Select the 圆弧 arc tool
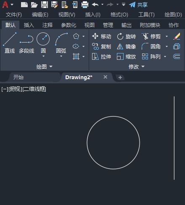185x205 pixels. [x=61, y=43]
